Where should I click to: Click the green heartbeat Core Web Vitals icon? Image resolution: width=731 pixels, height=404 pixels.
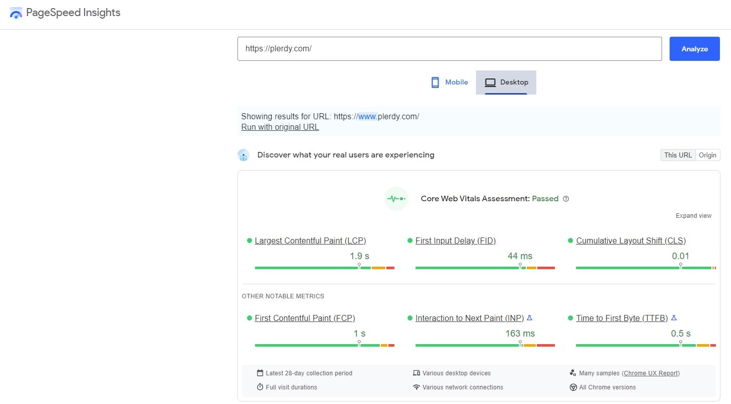pos(396,198)
